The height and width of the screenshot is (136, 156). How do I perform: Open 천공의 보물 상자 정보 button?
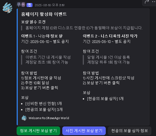pyautogui.click(x=129, y=131)
